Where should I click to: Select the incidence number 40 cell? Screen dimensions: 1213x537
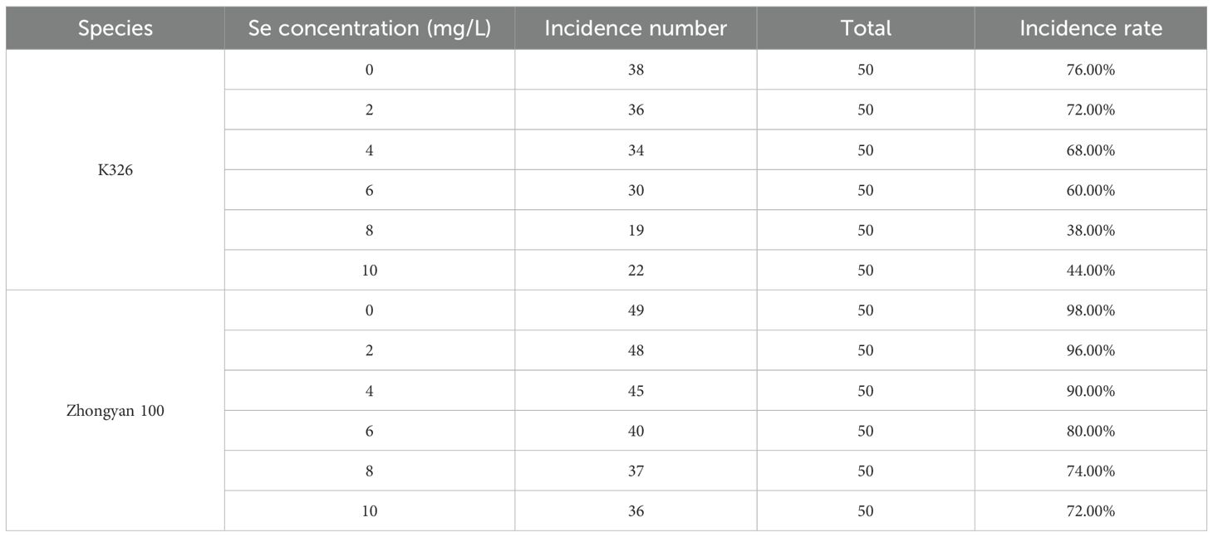(x=636, y=431)
